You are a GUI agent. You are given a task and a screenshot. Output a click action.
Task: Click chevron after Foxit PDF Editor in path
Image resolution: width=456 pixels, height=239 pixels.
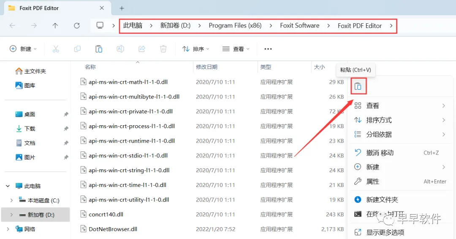pos(391,26)
